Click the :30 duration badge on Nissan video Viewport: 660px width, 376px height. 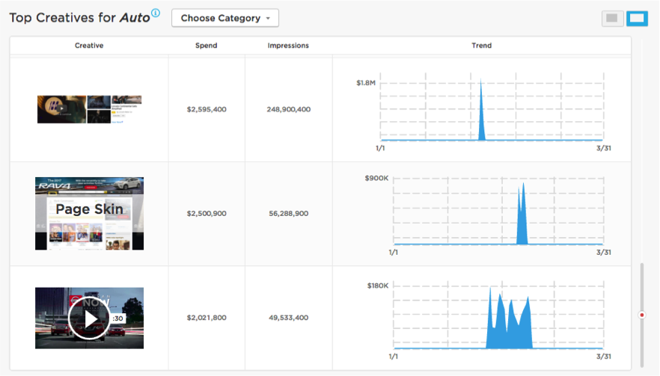[118, 318]
